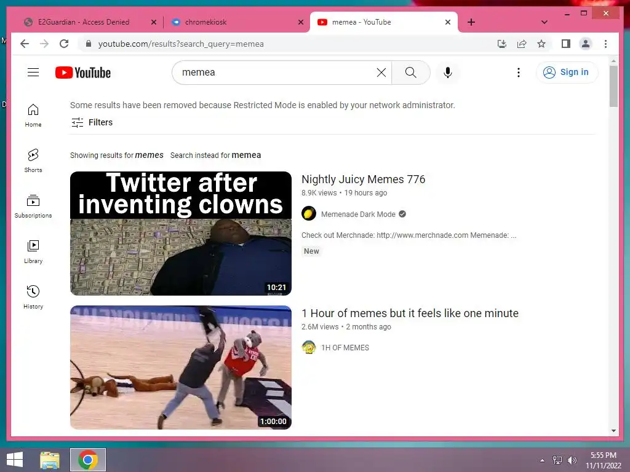The width and height of the screenshot is (630, 472).
Task: Close the memea - YouTube tab
Action: click(x=448, y=23)
